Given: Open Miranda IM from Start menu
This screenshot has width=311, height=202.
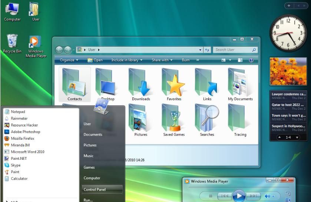Looking at the screenshot, I should pos(41,145).
